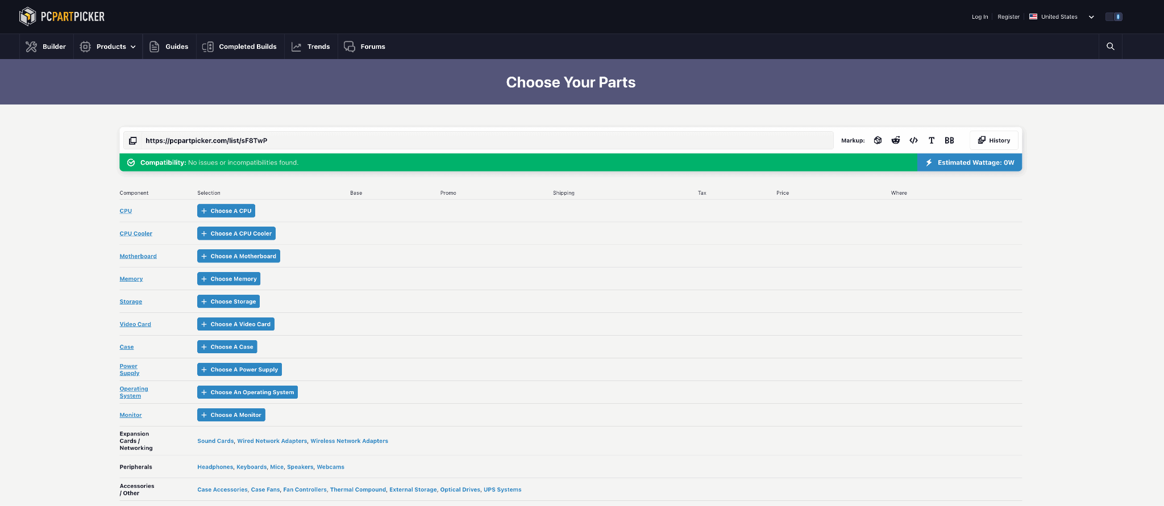Open the Thermal Compound link

tap(358, 490)
